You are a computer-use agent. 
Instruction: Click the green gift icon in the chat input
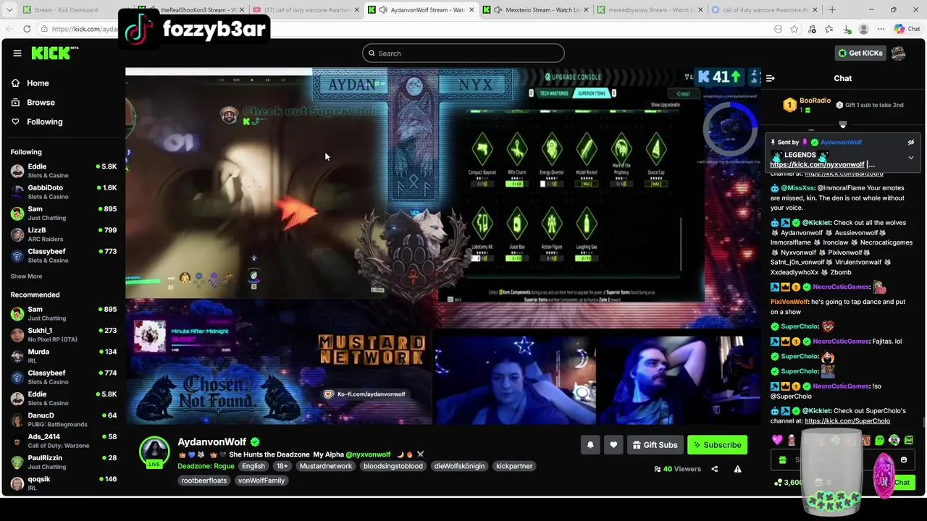(x=782, y=459)
